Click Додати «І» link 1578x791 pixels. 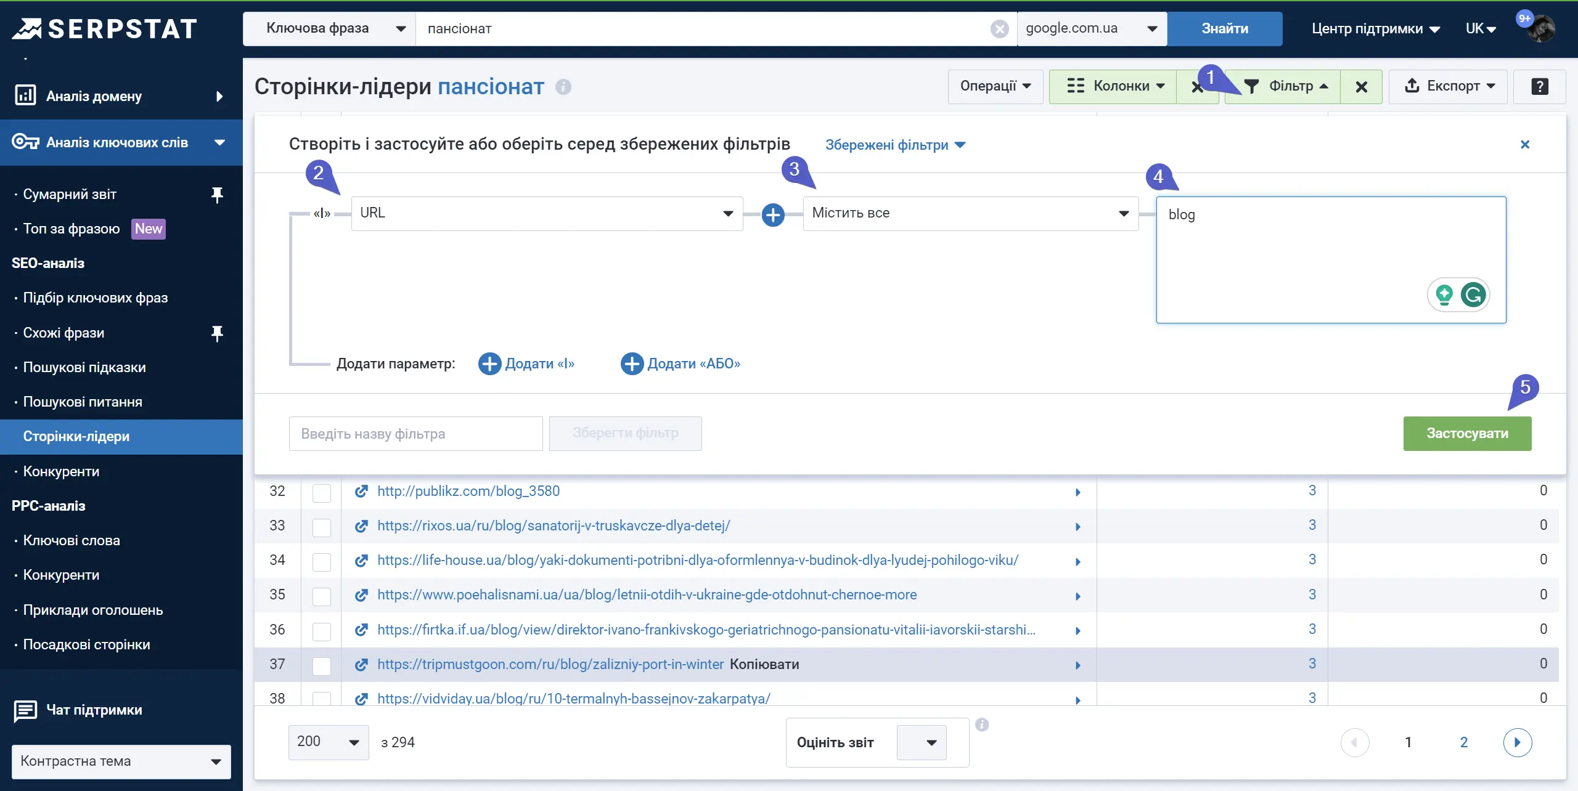click(x=526, y=363)
